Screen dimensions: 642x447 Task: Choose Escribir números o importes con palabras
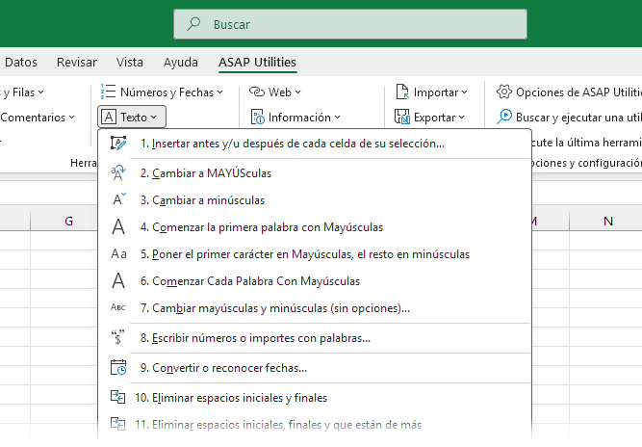coord(315,338)
